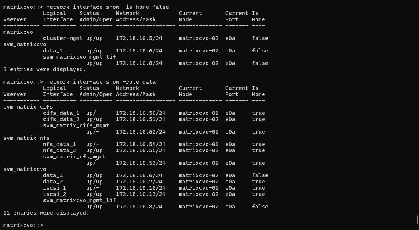Click "11 entries were displayed." line
Screen dimensions: 419x230
(x=46, y=213)
